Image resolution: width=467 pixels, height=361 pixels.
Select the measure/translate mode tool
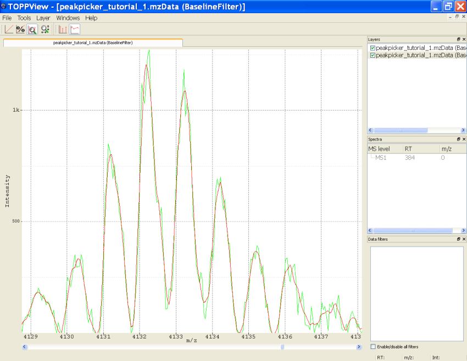44,29
